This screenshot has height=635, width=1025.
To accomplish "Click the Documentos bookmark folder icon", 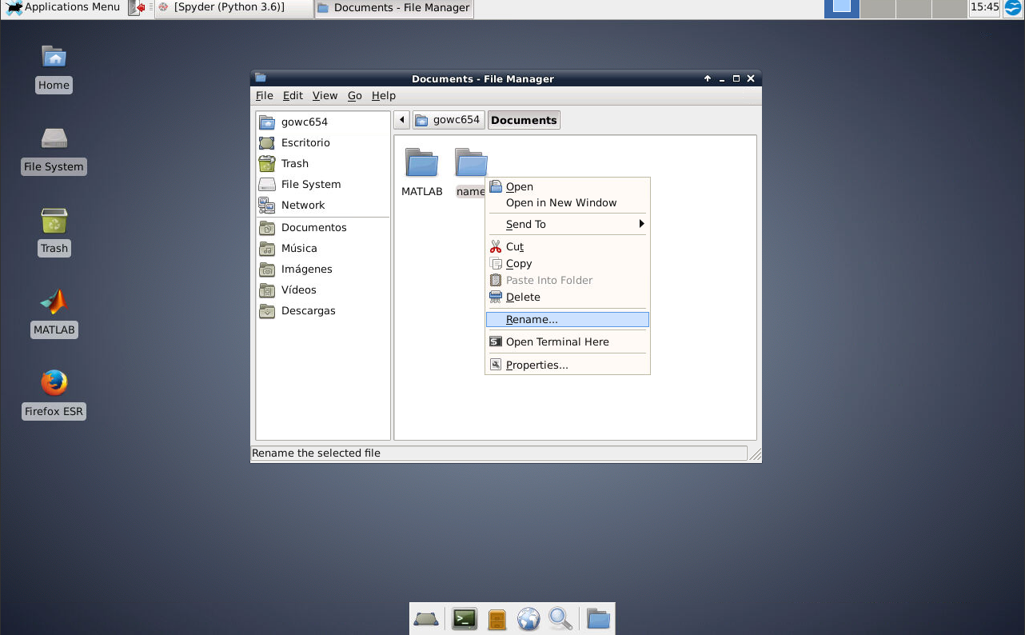I will pos(267,227).
